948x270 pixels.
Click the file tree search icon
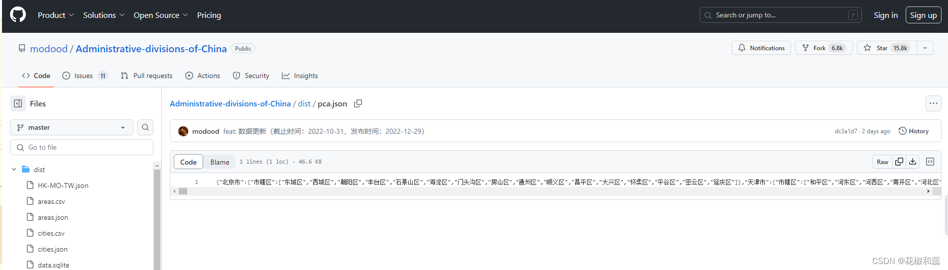[145, 127]
